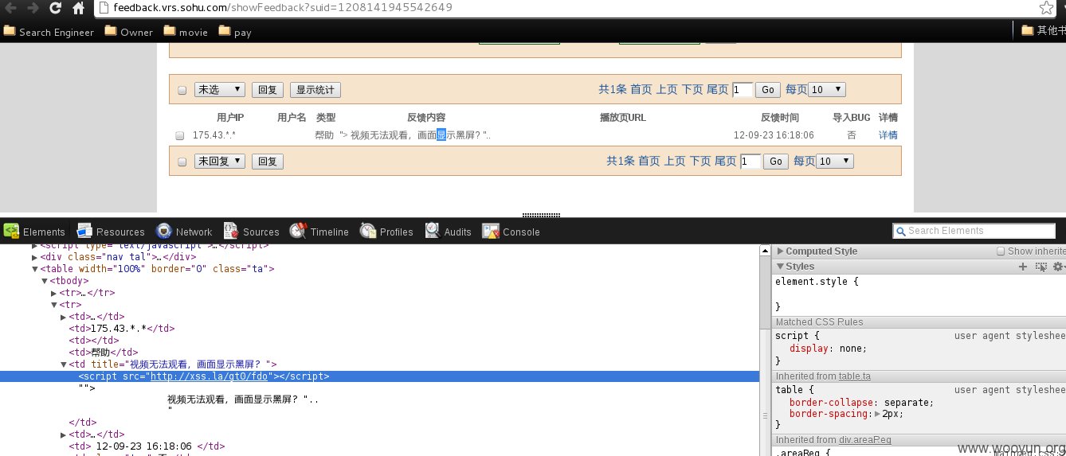Click the bottom Go button

pos(775,162)
